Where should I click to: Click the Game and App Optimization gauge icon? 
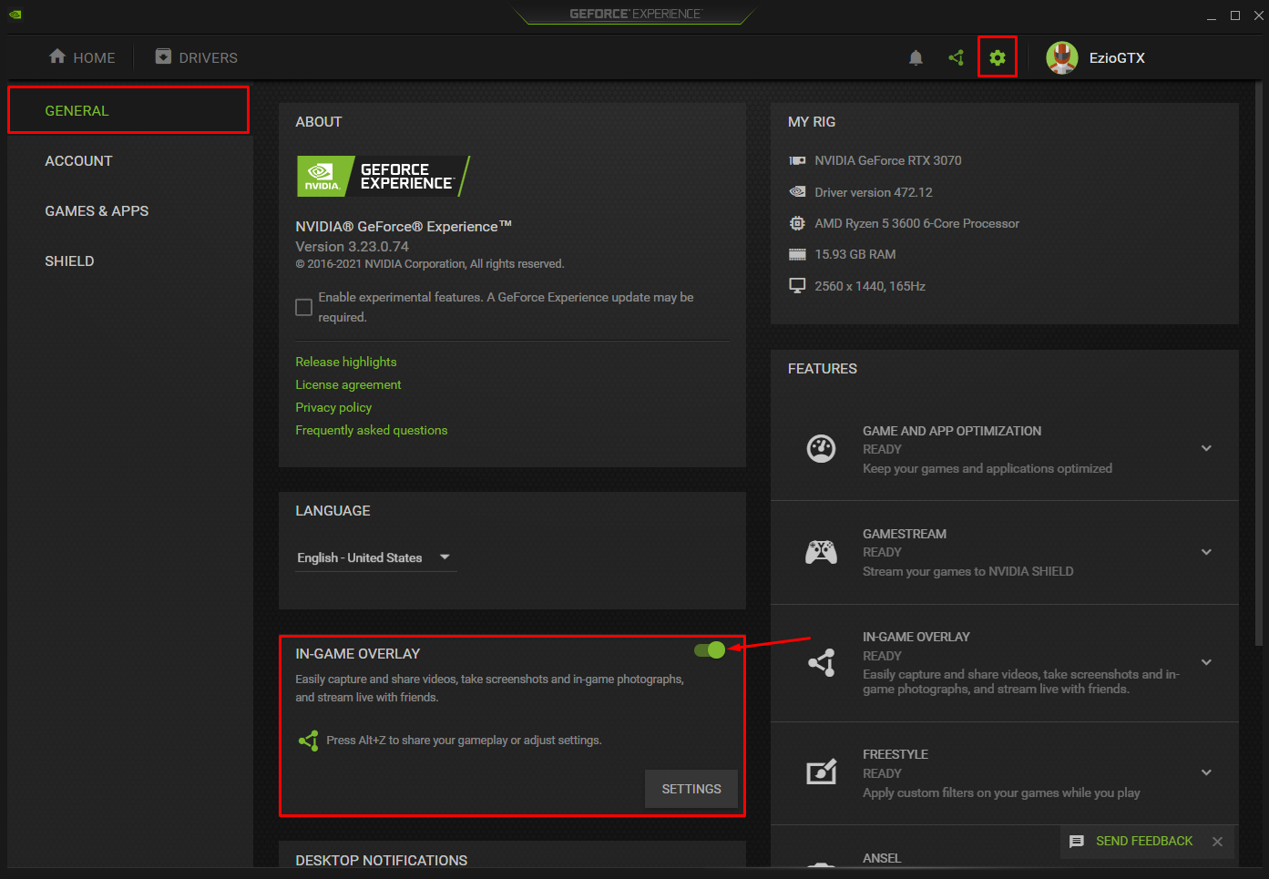coord(821,448)
